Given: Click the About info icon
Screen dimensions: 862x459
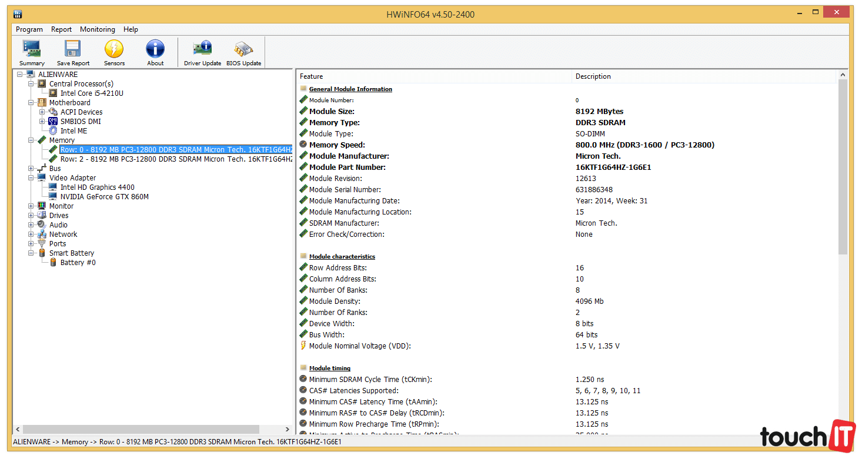Looking at the screenshot, I should pyautogui.click(x=155, y=52).
